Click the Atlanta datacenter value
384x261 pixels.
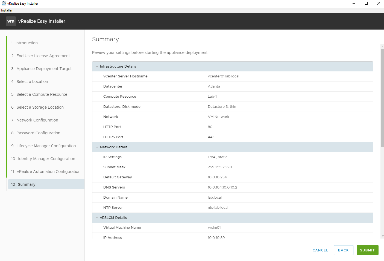pyautogui.click(x=214, y=86)
